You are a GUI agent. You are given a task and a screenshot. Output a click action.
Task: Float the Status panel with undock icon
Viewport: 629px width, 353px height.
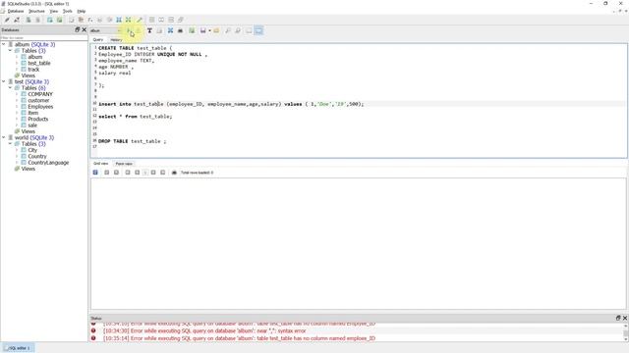coord(618,318)
